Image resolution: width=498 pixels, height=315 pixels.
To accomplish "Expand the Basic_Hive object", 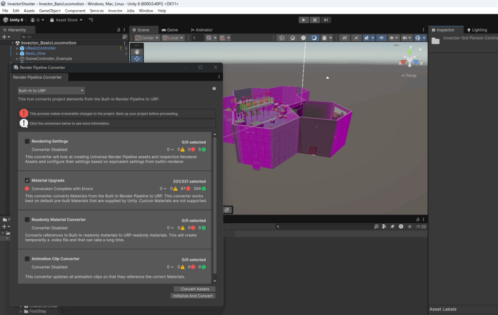I will click(x=17, y=53).
